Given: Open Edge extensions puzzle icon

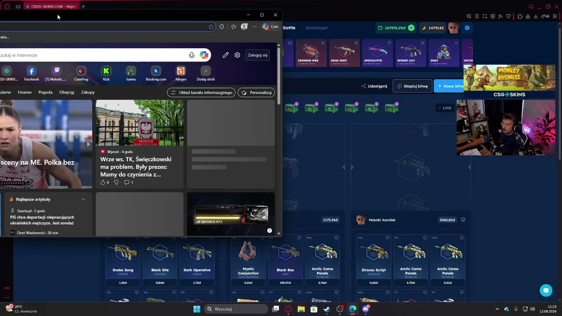Looking at the screenshot, I should pyautogui.click(x=222, y=27).
